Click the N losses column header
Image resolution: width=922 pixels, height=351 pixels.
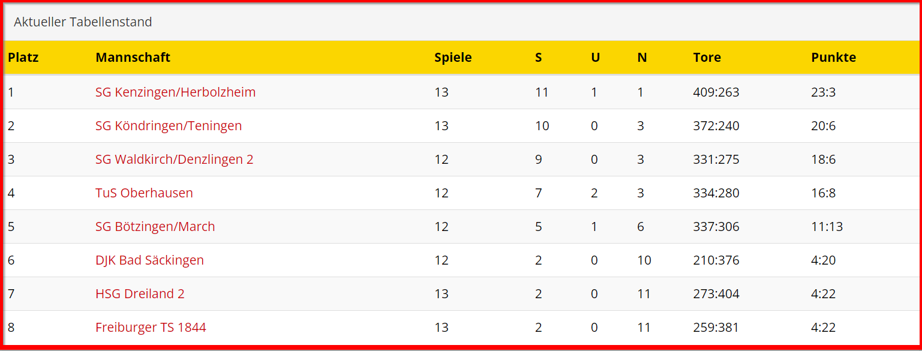point(642,58)
